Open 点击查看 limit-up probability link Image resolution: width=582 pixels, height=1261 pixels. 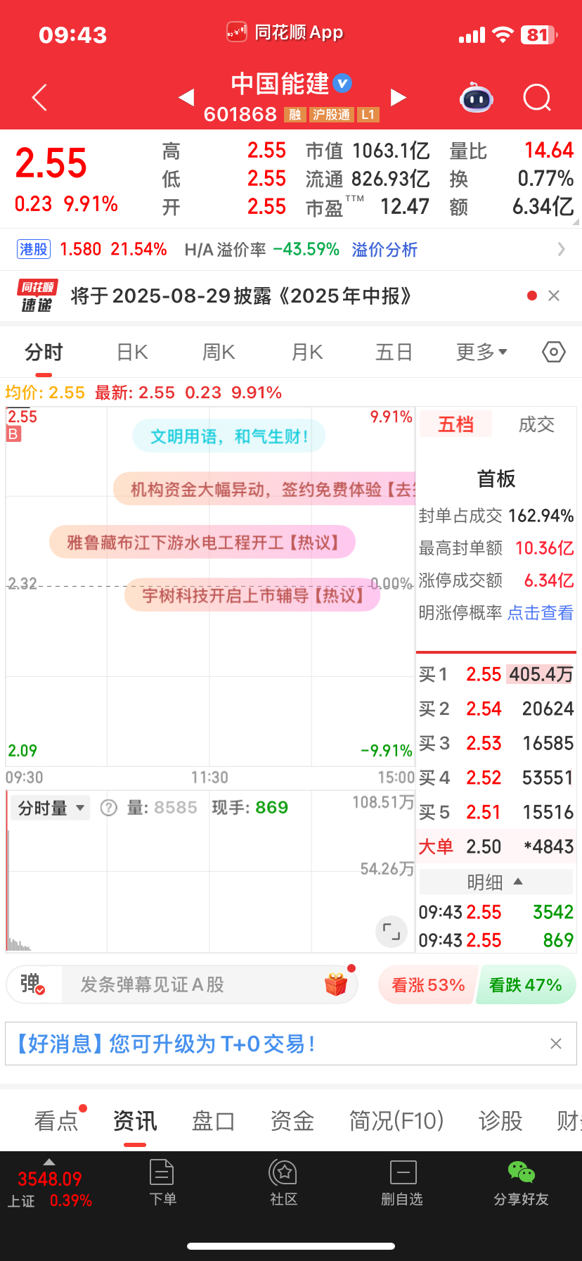541,613
